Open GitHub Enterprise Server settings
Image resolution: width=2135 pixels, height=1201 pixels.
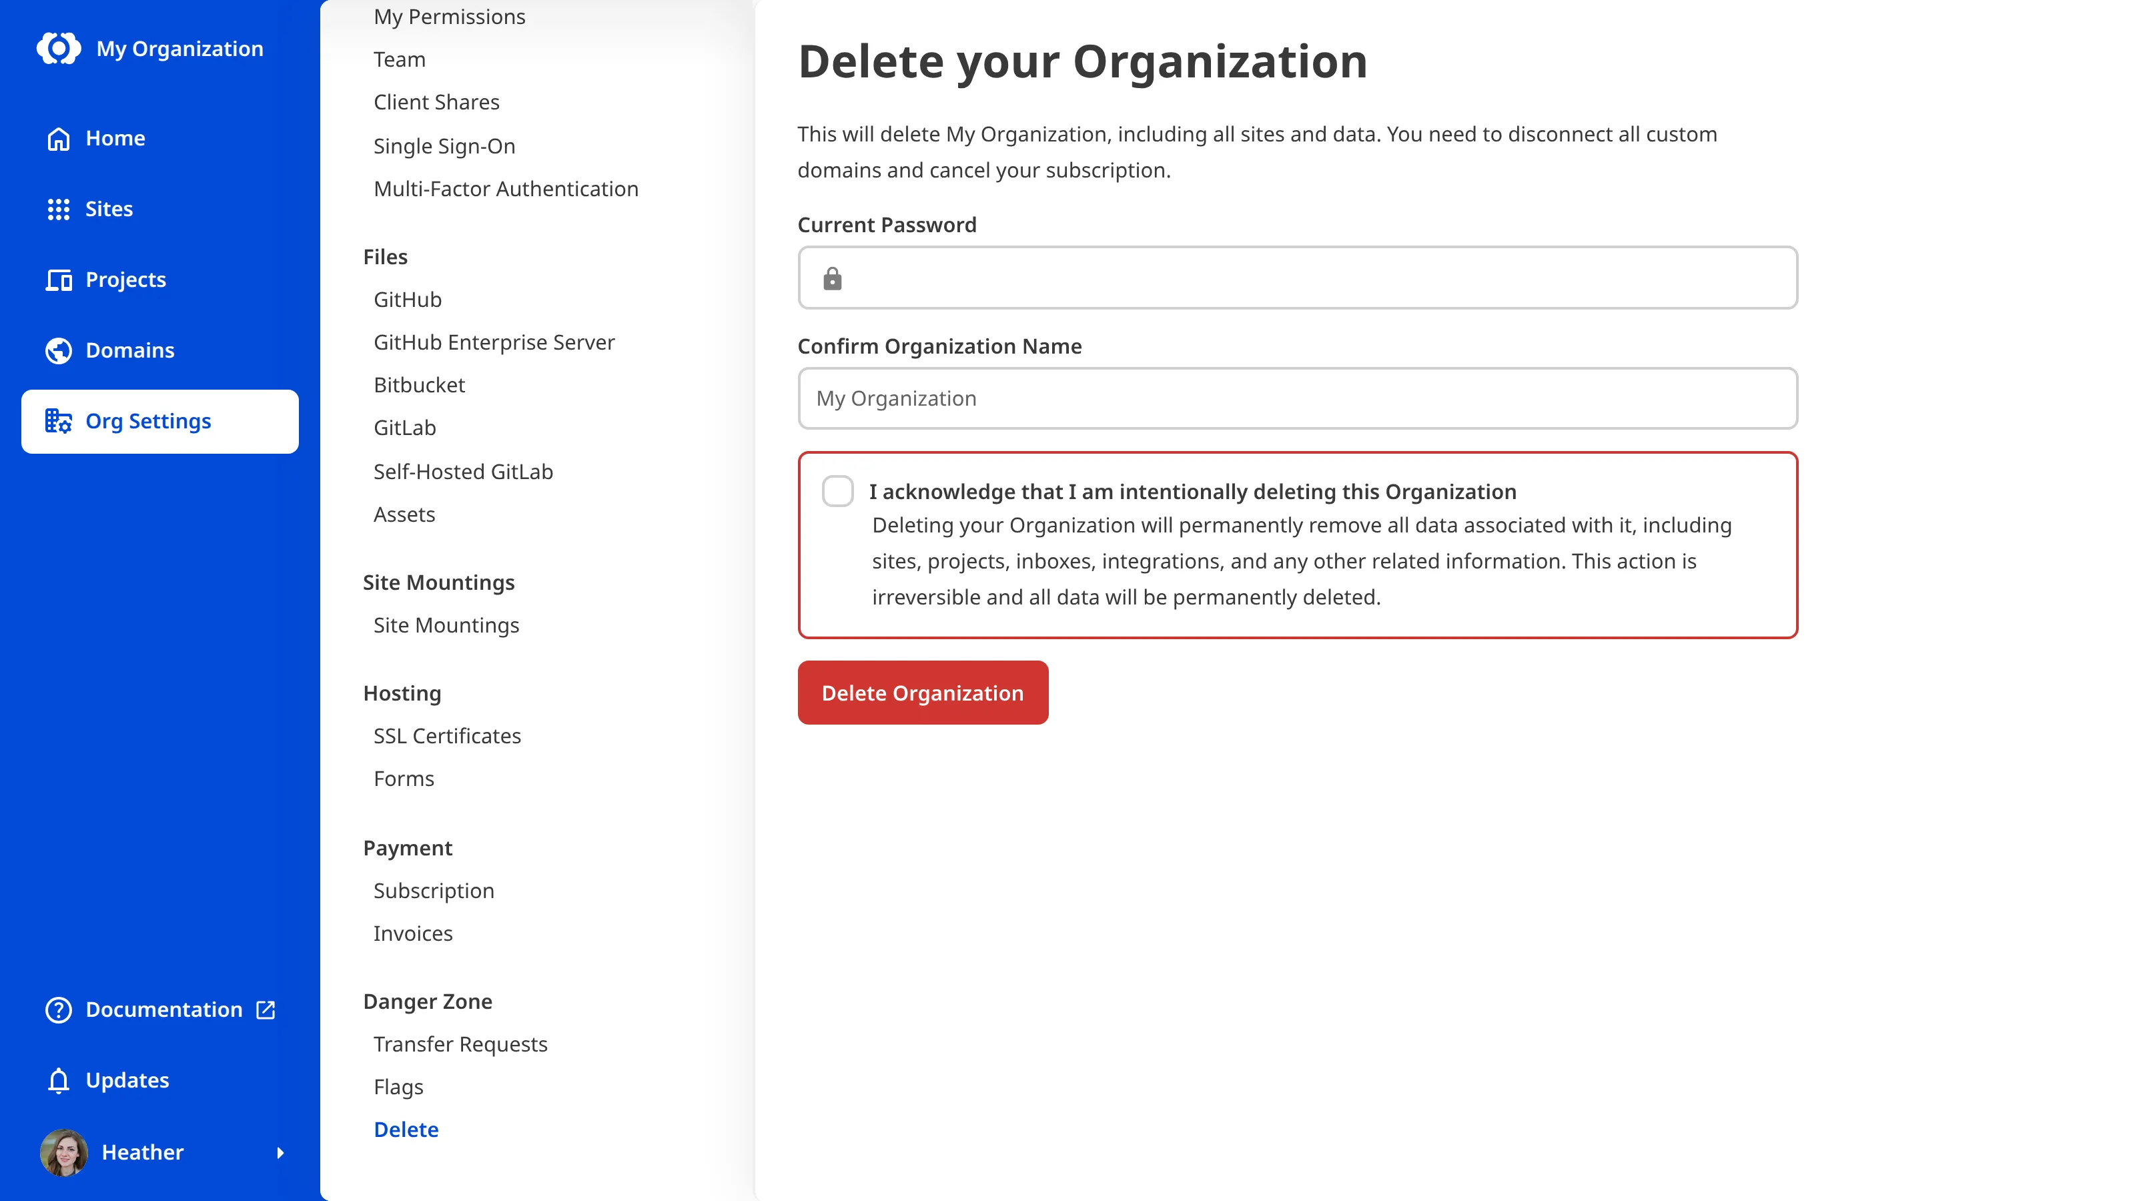point(494,342)
